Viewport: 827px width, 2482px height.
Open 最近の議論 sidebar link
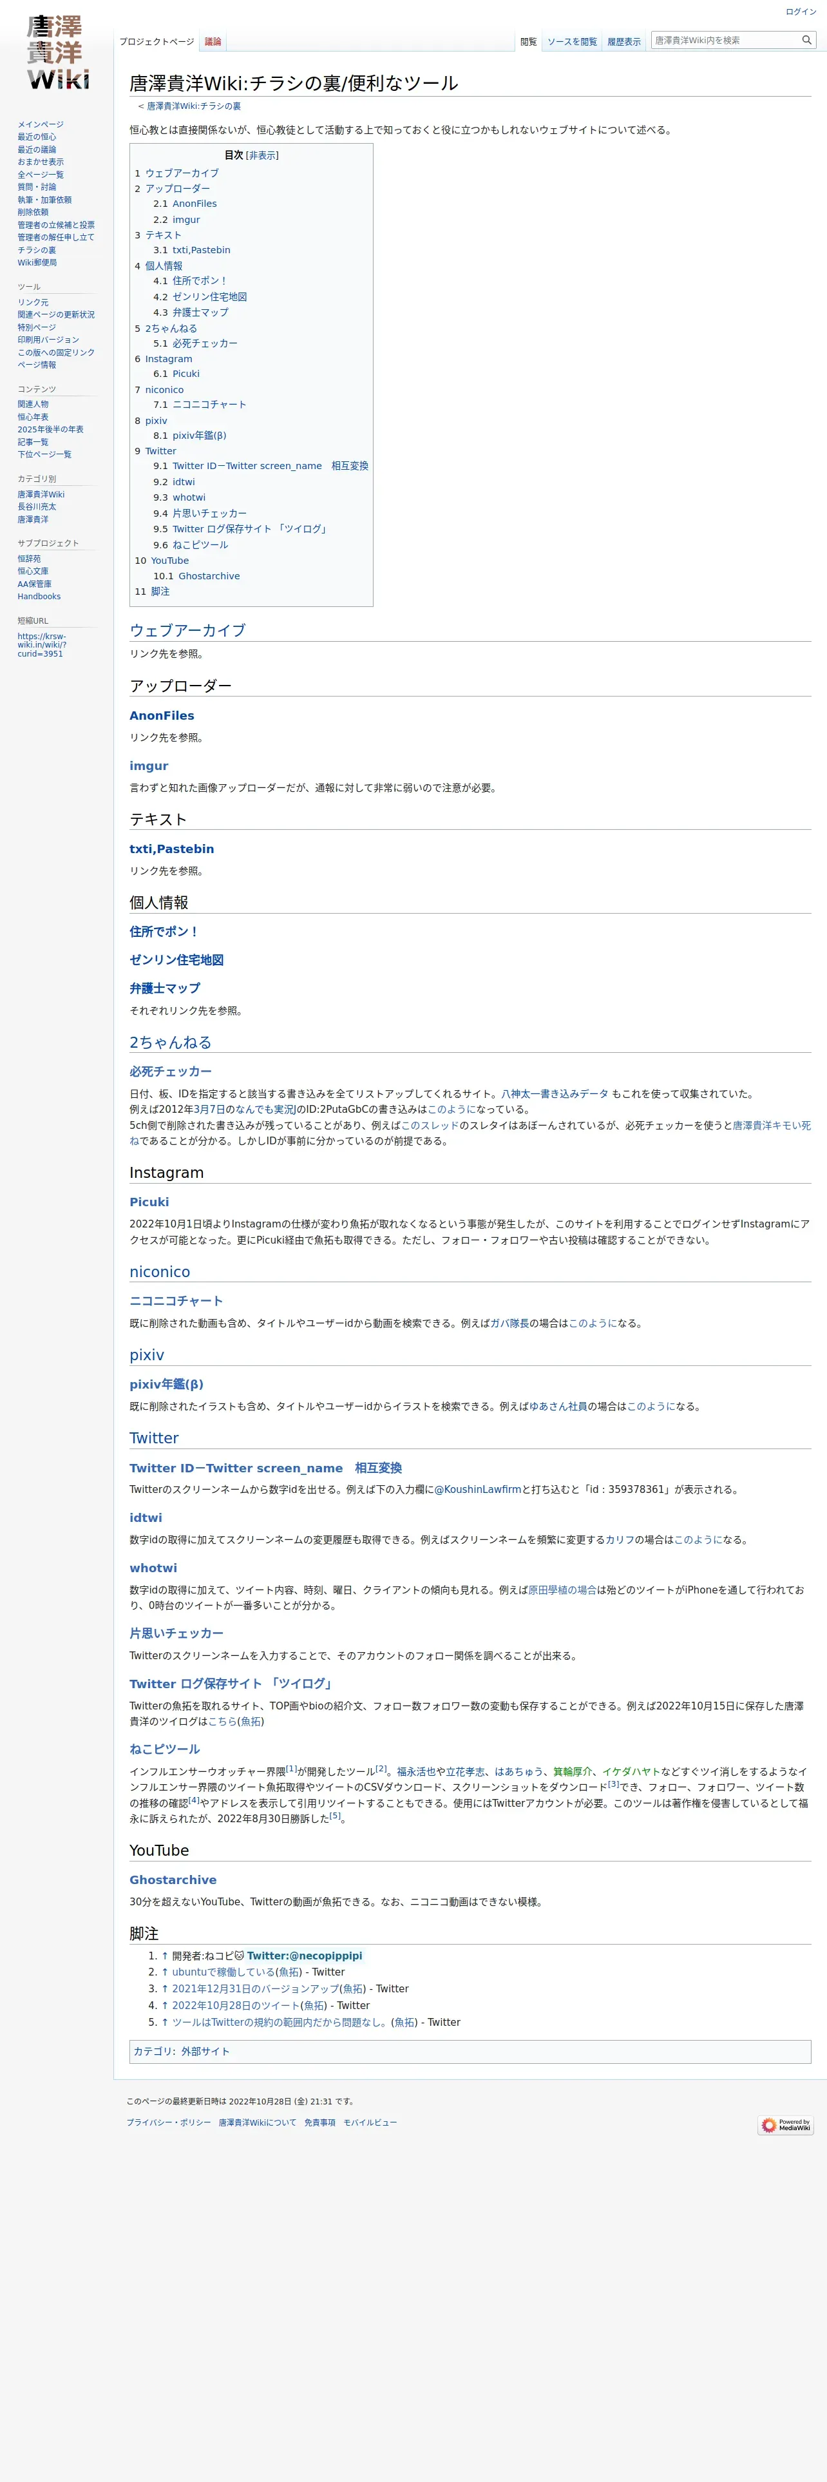(37, 149)
